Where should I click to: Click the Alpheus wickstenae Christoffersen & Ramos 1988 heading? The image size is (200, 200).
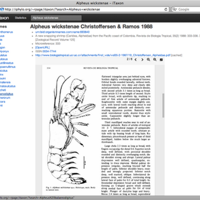tap(91, 26)
